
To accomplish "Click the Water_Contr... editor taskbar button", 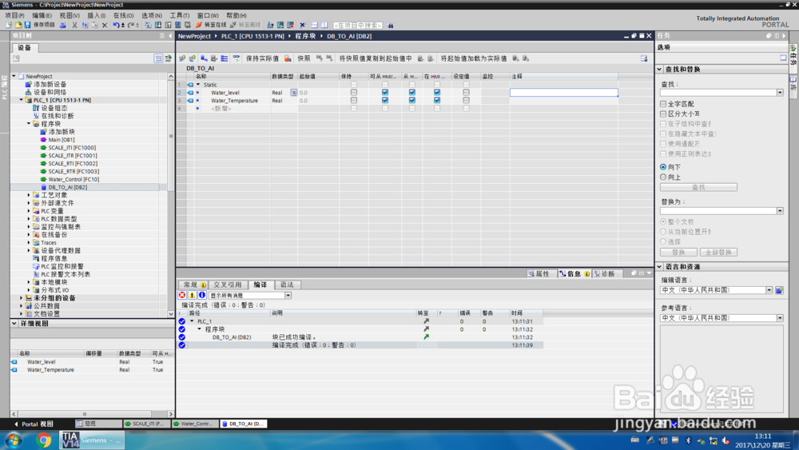I will tap(195, 424).
